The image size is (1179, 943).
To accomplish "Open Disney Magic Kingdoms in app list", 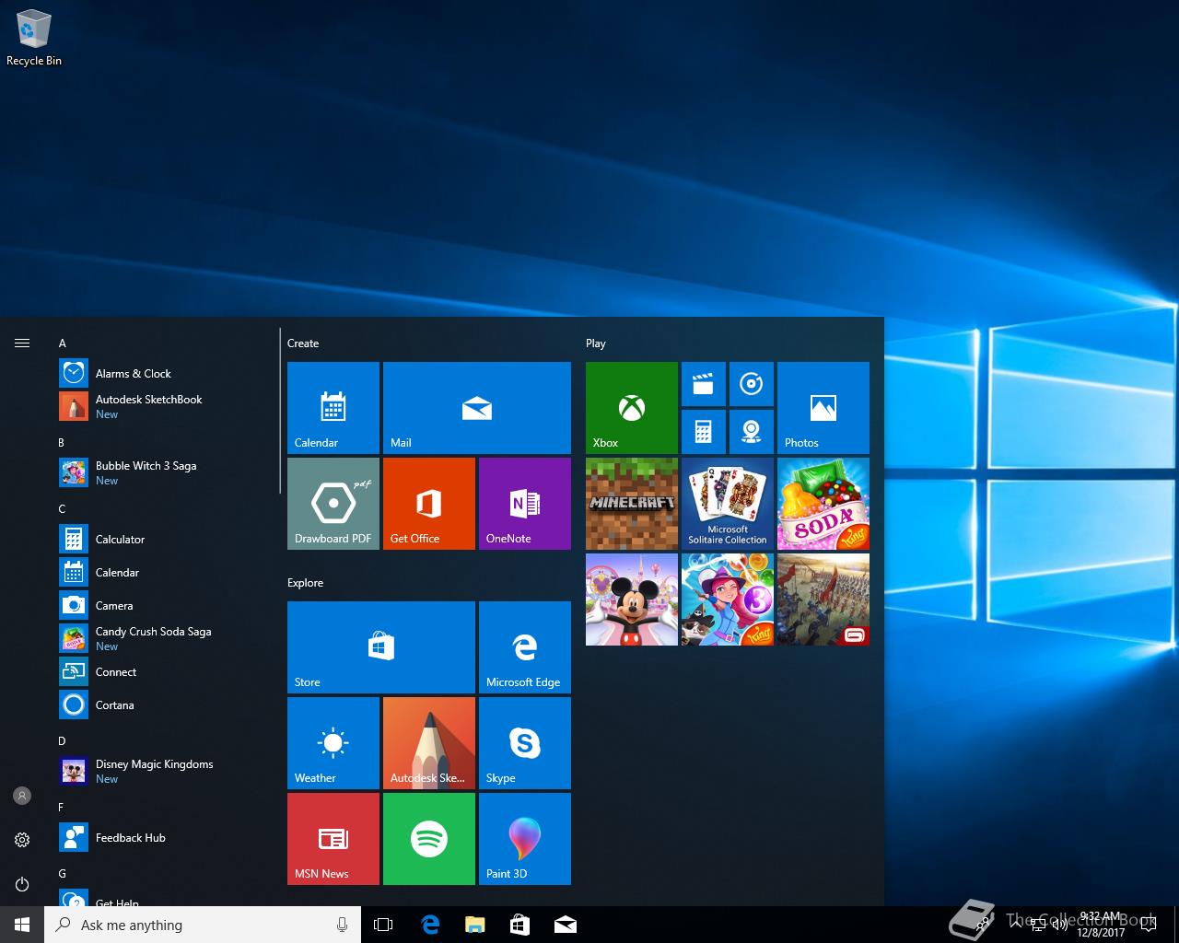I will (166, 771).
